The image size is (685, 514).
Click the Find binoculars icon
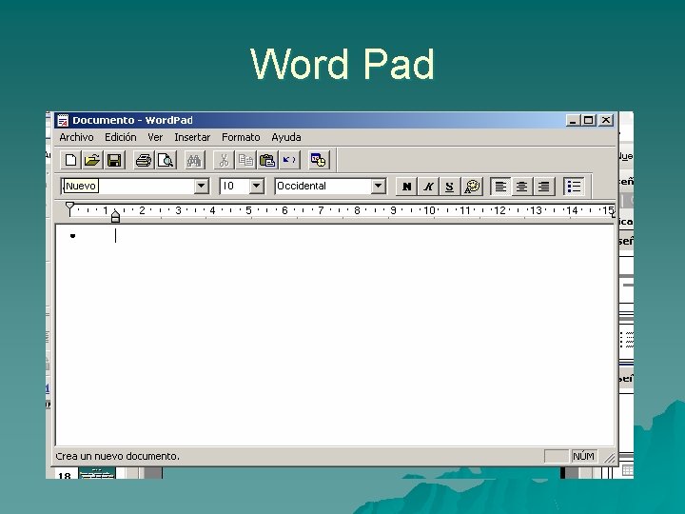194,160
